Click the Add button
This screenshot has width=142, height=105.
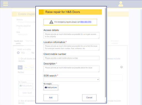pyautogui.click(x=51, y=98)
